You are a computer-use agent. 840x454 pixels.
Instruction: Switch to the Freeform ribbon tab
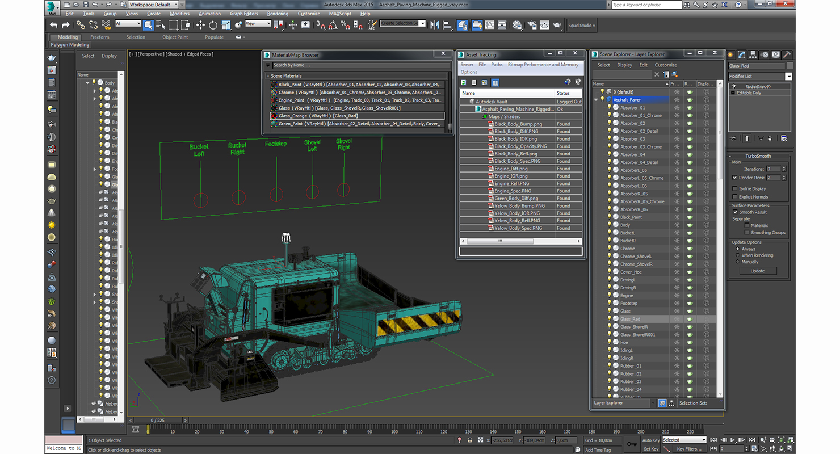tap(99, 37)
